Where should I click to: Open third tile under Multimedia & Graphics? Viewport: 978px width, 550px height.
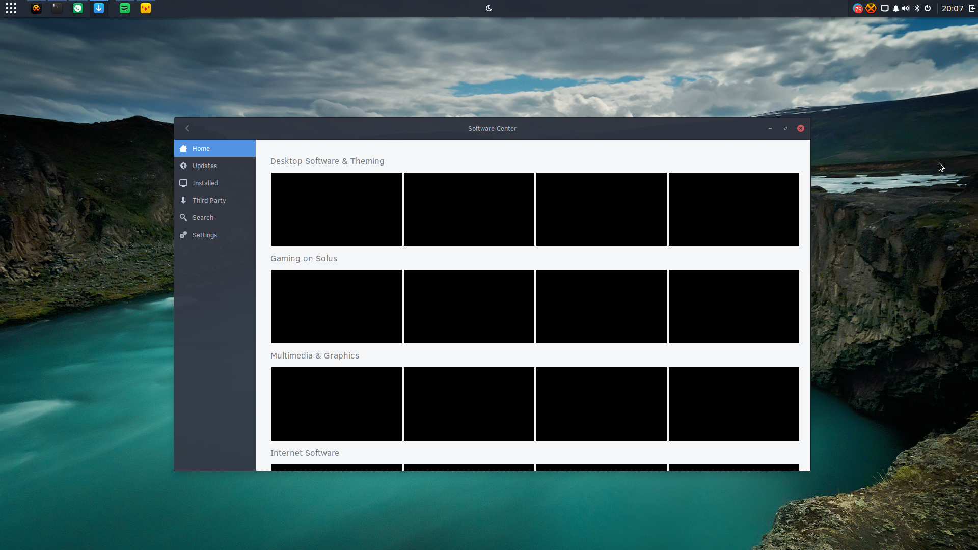click(x=602, y=404)
